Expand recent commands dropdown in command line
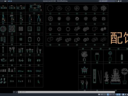This screenshot has height=96, width=128. tap(19, 92)
